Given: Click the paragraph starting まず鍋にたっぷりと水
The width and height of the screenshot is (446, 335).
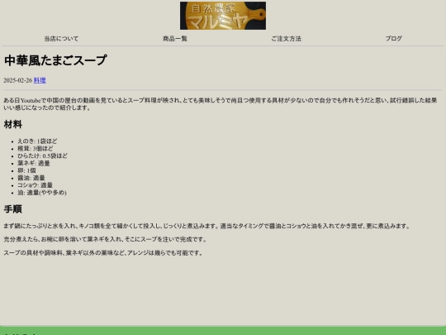Looking at the screenshot, I should tap(206, 226).
